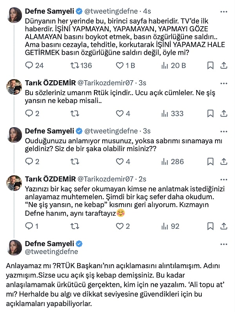
Task: Like Tarık's reply with 4 likes and 333 views
Action: pyautogui.click(x=120, y=114)
